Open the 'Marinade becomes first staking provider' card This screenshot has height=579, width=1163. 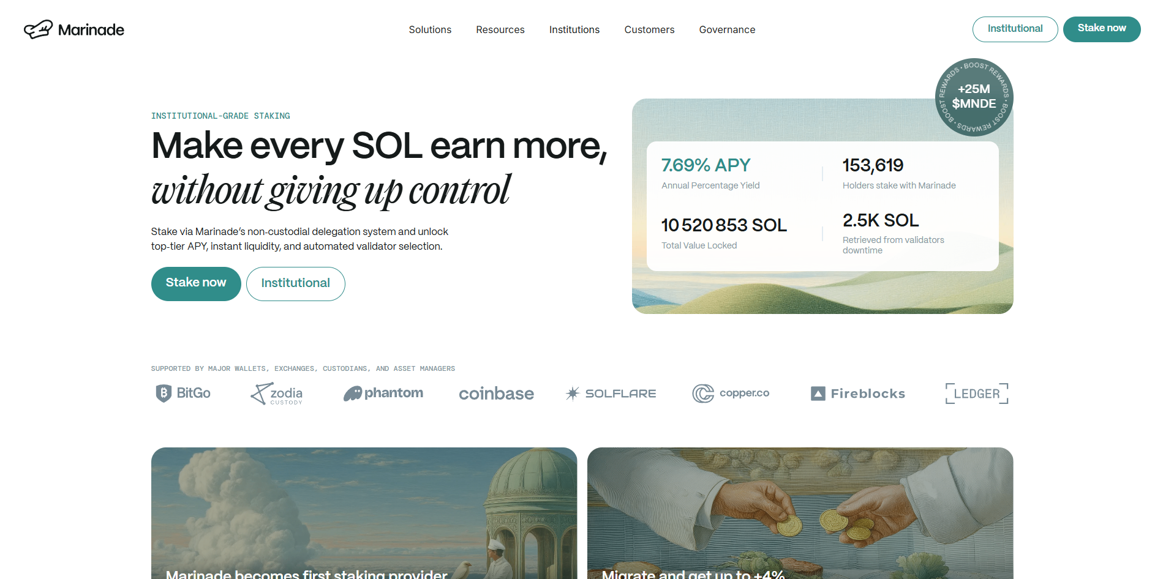pyautogui.click(x=364, y=514)
